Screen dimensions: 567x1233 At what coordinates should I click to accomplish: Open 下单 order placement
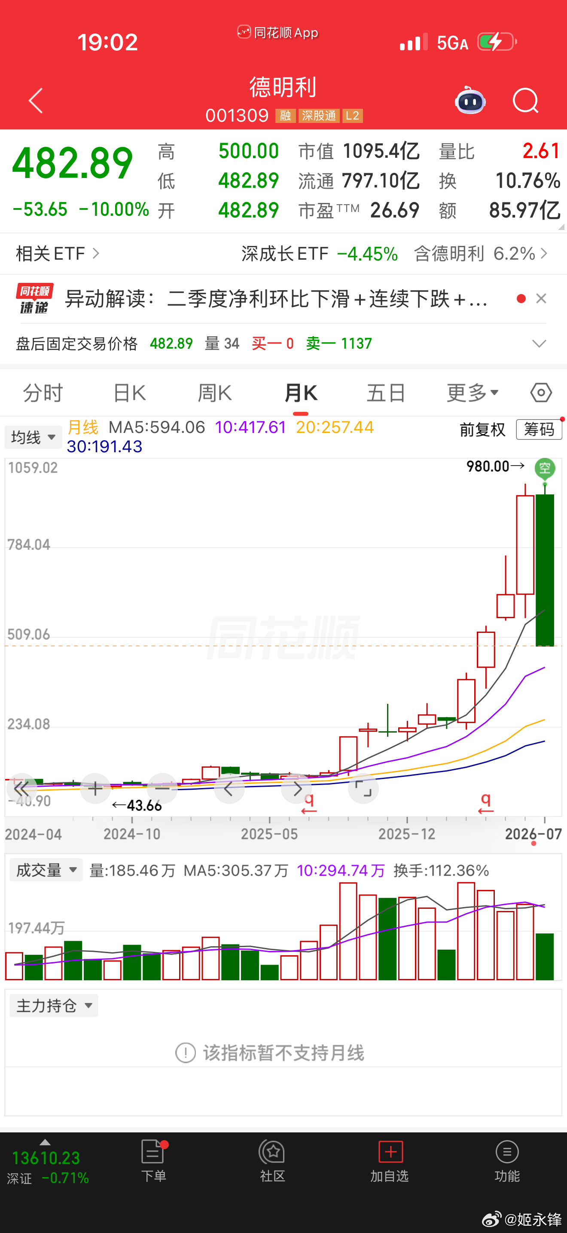(153, 1161)
